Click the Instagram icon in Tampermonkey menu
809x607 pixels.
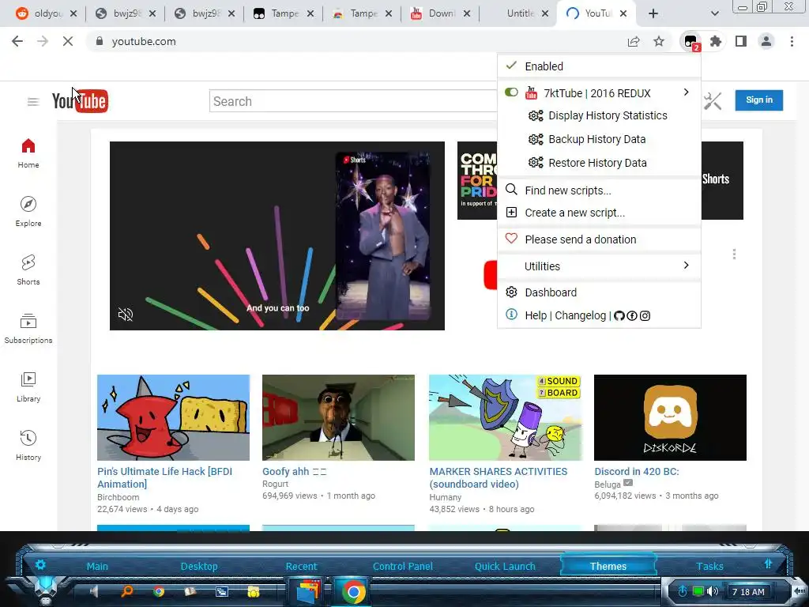645,315
